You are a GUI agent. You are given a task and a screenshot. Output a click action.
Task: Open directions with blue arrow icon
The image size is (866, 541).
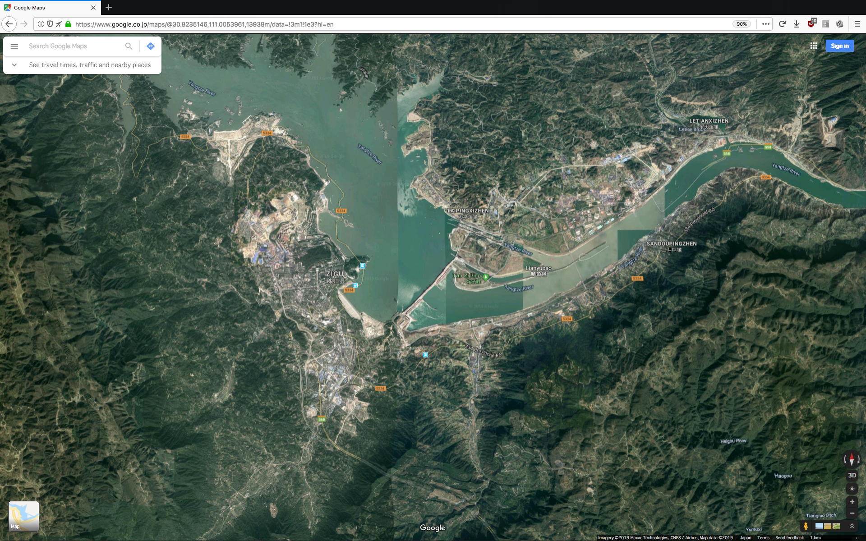pos(151,46)
